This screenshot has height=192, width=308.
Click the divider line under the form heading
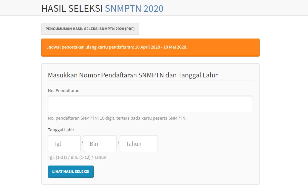[x=150, y=80]
